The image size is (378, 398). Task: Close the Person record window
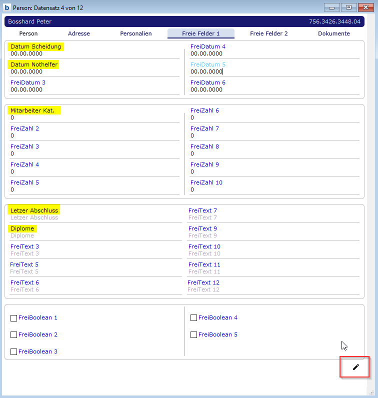click(x=365, y=7)
